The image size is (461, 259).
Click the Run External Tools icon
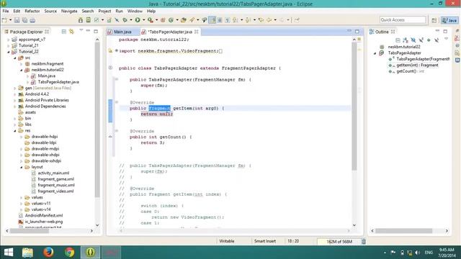click(151, 20)
